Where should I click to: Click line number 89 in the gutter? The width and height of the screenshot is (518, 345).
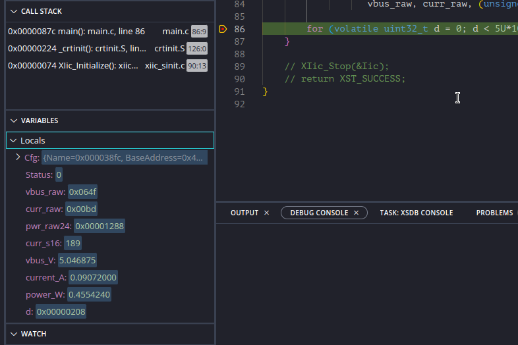click(239, 66)
